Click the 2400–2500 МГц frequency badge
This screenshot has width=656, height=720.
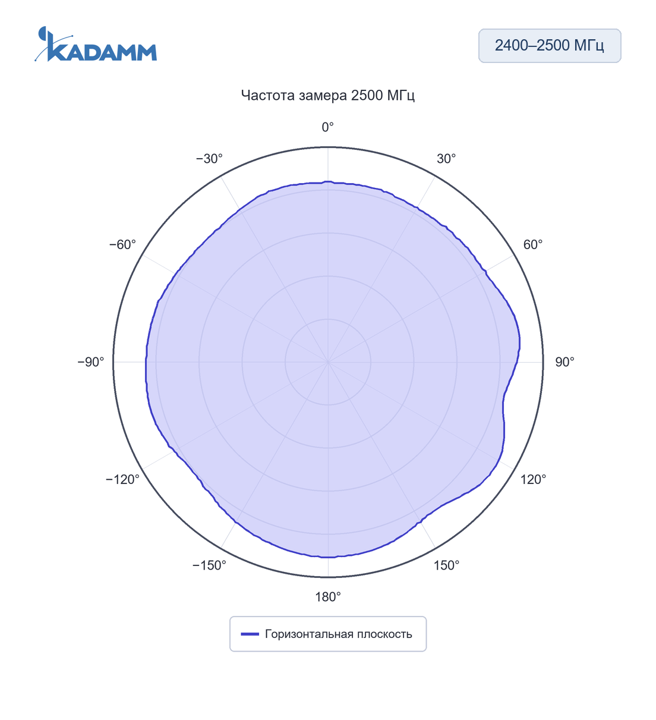550,46
